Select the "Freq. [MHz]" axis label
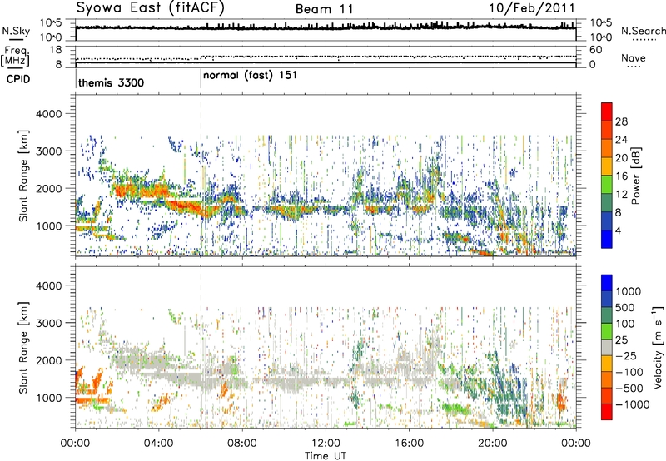This screenshot has width=666, height=461. tap(15, 57)
